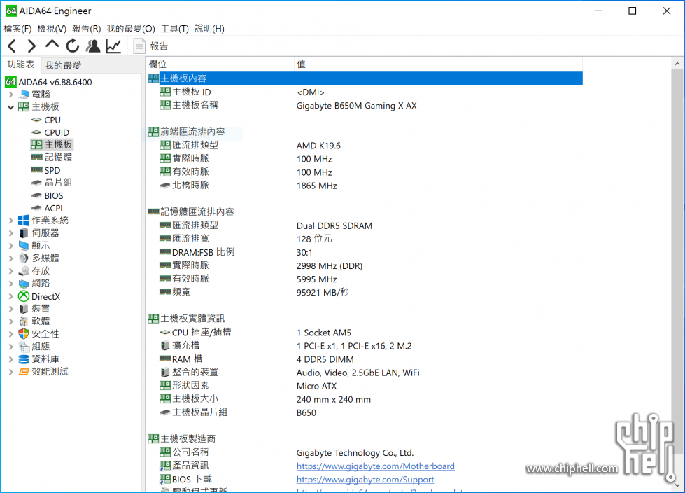This screenshot has width=685, height=493.
Task: Select the CPU 插座/插槽 row
Action: 365,332
